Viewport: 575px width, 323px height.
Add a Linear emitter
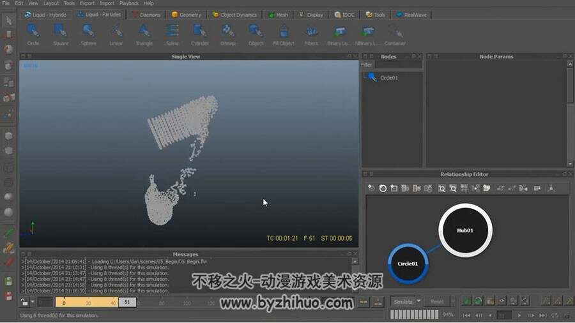click(x=116, y=34)
